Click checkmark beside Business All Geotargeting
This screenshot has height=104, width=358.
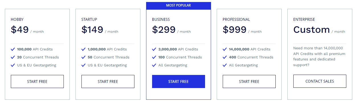click(154, 65)
